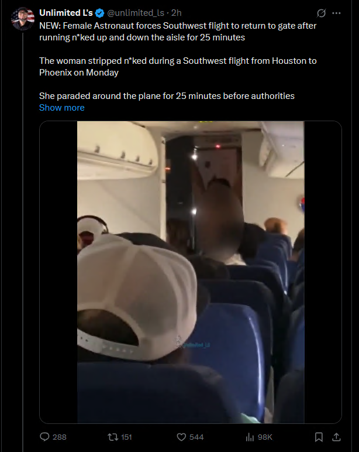359x452 pixels.
Task: Click the reply speech bubble icon
Action: pos(44,437)
